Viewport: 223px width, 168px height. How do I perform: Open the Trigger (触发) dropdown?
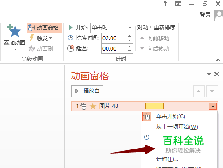point(44,38)
